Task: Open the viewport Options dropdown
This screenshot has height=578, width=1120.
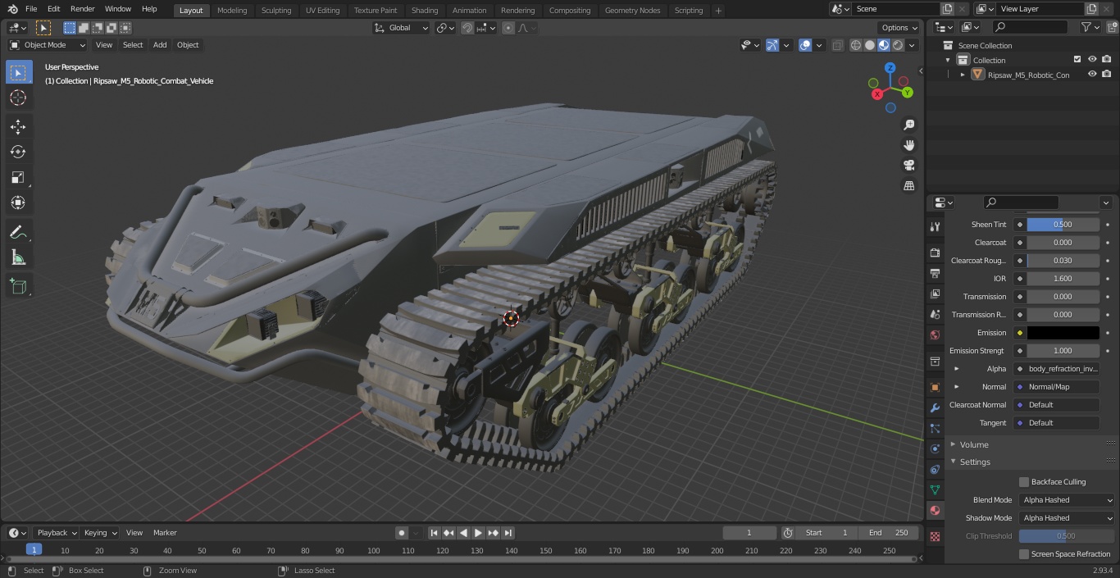Action: (899, 28)
